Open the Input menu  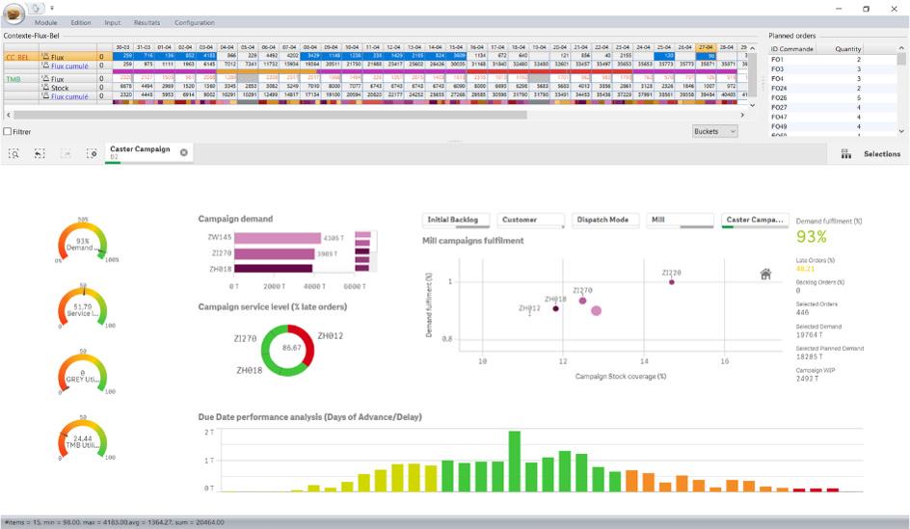tap(113, 22)
